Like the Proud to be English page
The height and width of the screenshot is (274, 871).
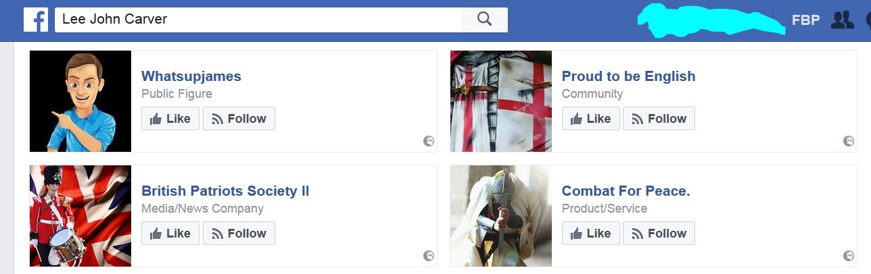tap(590, 118)
